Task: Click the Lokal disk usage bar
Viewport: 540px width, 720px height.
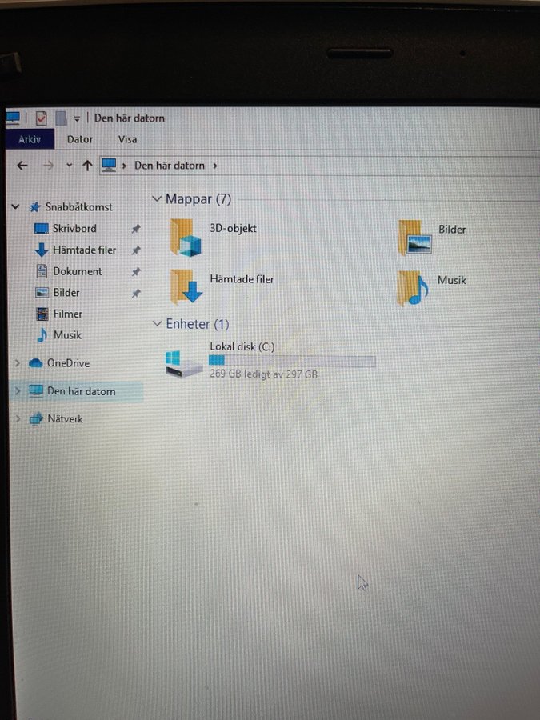Action: tap(291, 362)
